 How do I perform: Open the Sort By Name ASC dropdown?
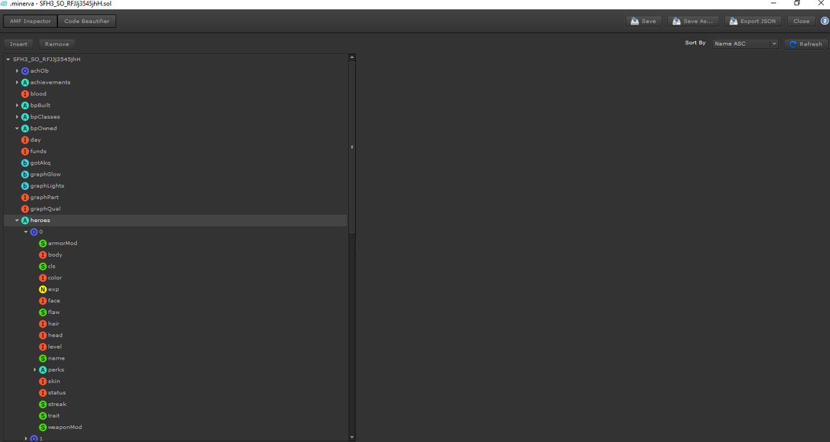745,44
